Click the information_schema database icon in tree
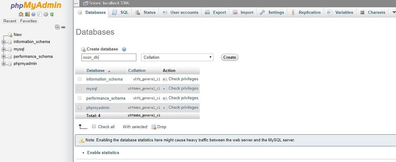This screenshot has width=396, height=162. [x=10, y=42]
